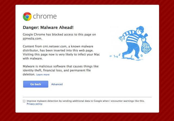This screenshot has width=174, height=121.
Task: Click the Go back button
Action: pos(36,84)
